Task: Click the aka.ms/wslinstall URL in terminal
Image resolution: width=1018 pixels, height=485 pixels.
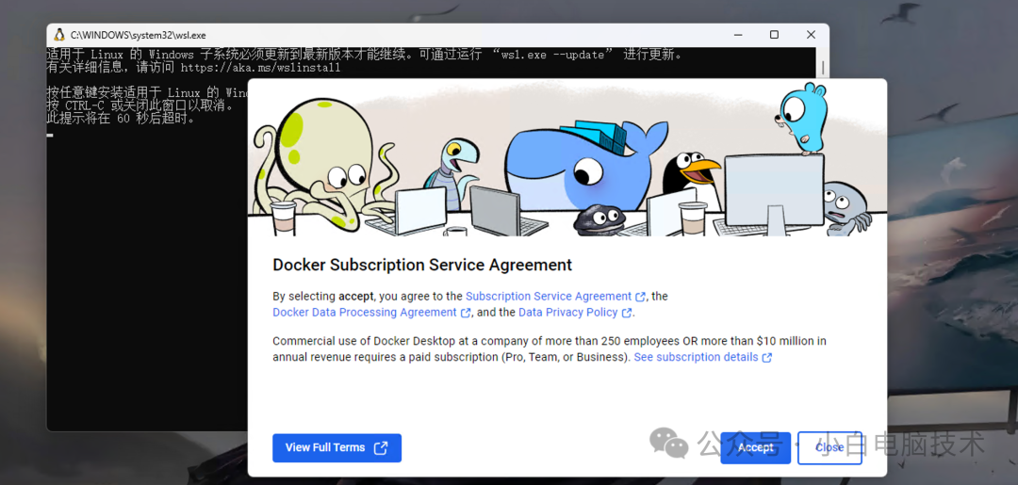Action: pyautogui.click(x=260, y=68)
